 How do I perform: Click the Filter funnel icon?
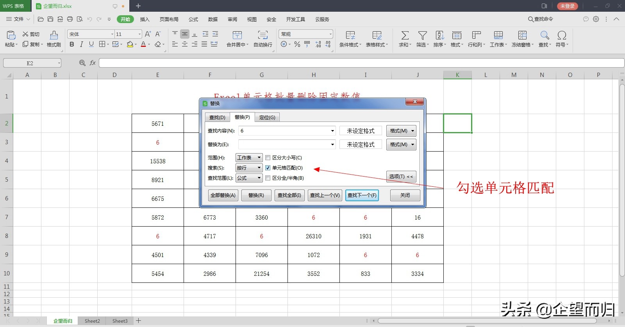[x=422, y=36]
